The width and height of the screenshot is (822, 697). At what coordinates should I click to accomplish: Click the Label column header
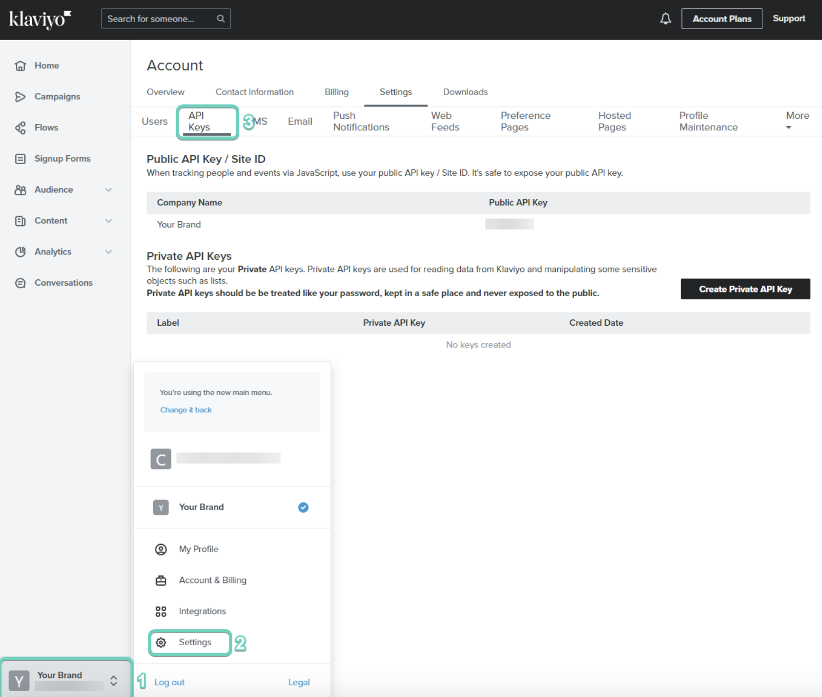(x=168, y=323)
